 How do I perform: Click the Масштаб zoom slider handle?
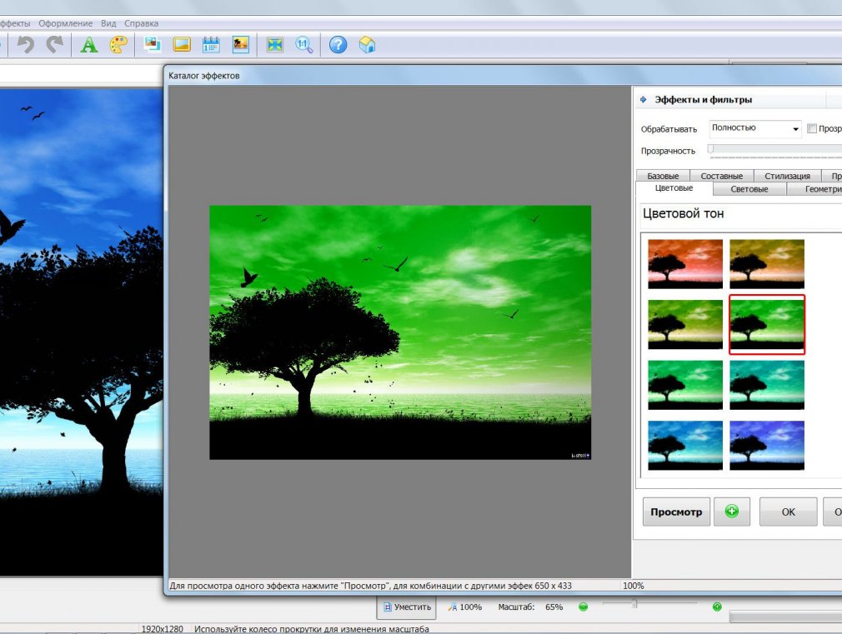click(x=634, y=604)
